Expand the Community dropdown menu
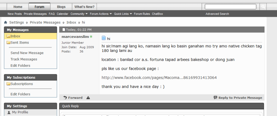Viewport: 277px width, 116px height. pyautogui.click(x=79, y=14)
